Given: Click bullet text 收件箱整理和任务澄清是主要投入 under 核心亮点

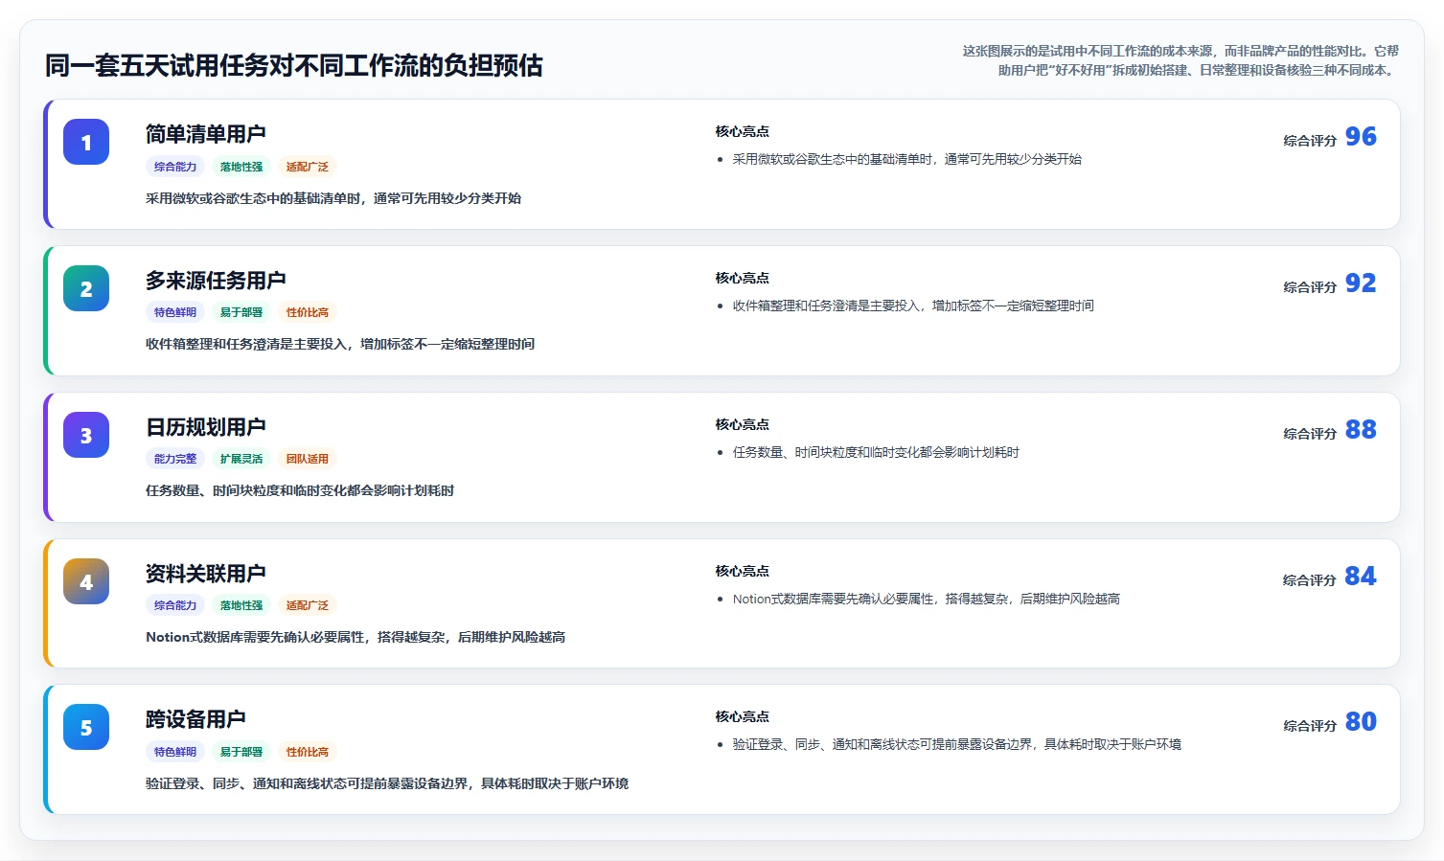Looking at the screenshot, I should coord(913,306).
